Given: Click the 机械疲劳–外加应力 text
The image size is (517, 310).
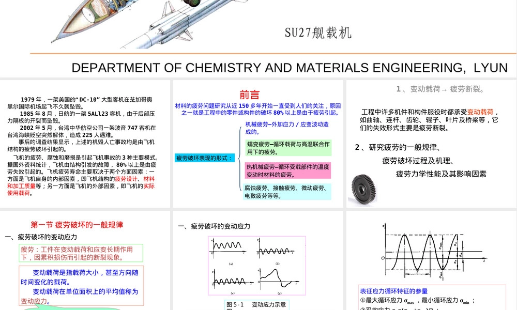Looking at the screenshot, I should point(287,128).
